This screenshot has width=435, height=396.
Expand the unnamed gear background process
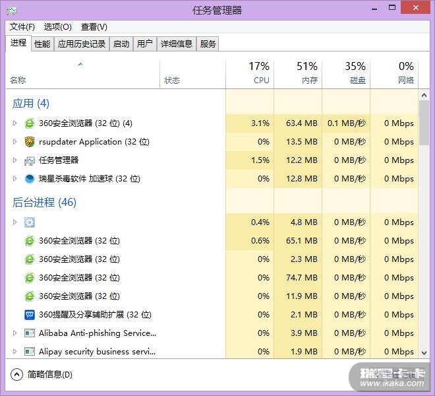coord(14,222)
